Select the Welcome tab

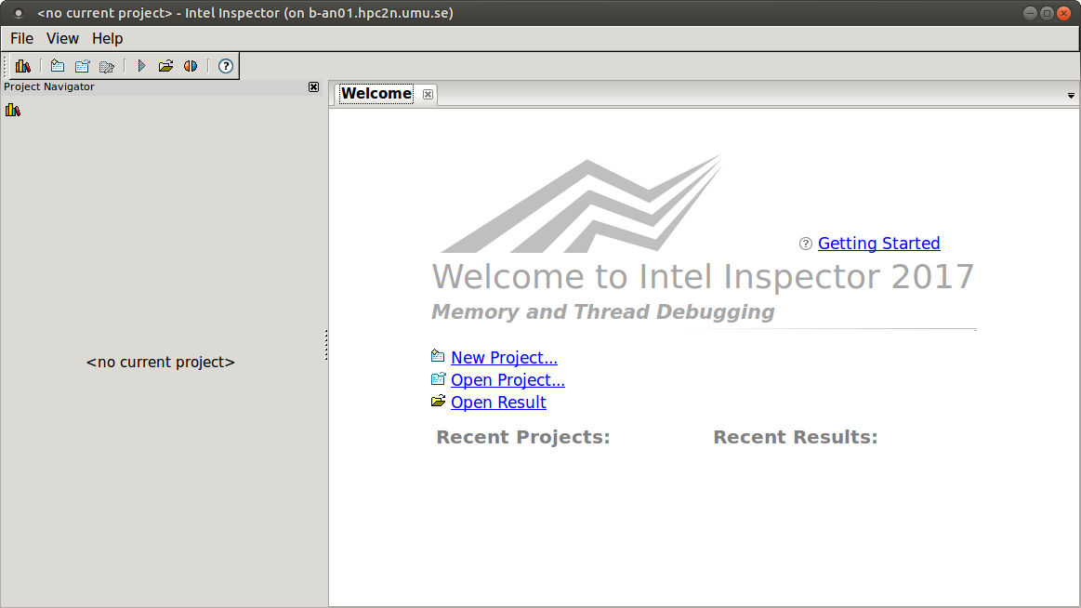[376, 93]
